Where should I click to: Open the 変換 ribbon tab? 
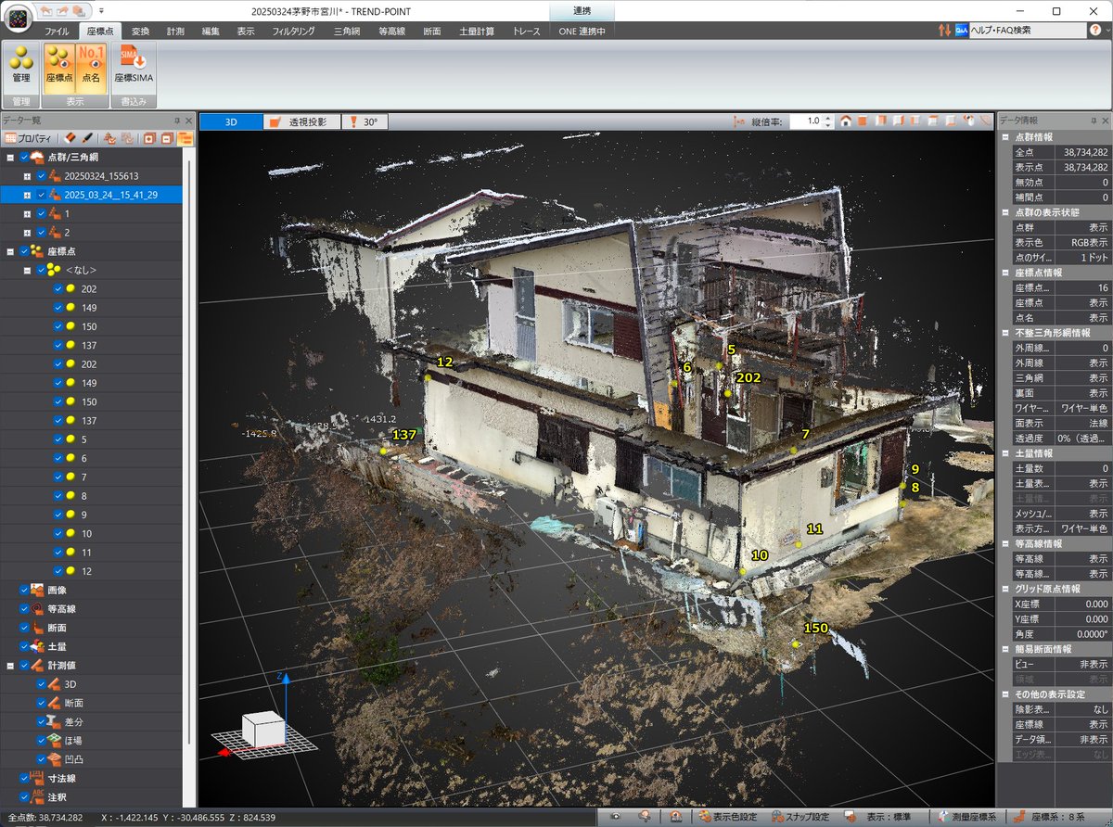[x=140, y=31]
